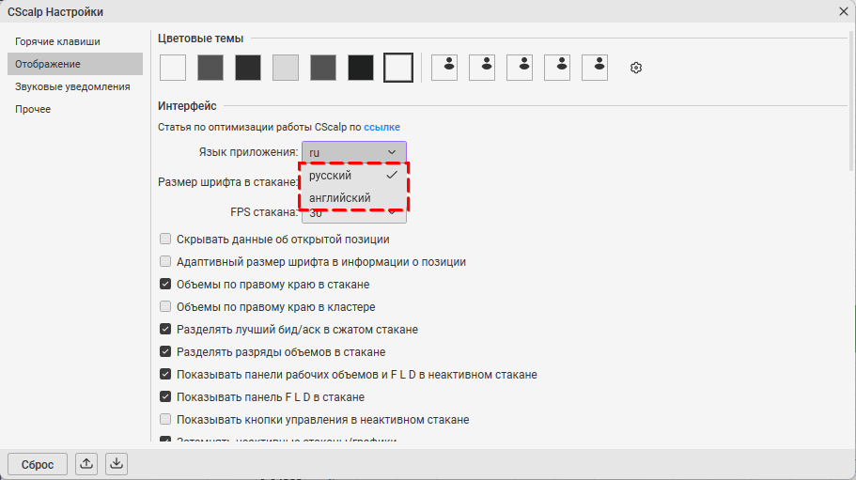
Task: Select the third custom user theme icon
Action: point(520,67)
